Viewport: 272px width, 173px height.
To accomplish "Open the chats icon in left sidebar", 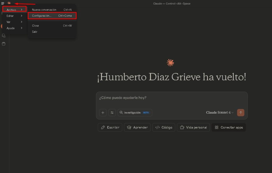I will [4, 36].
